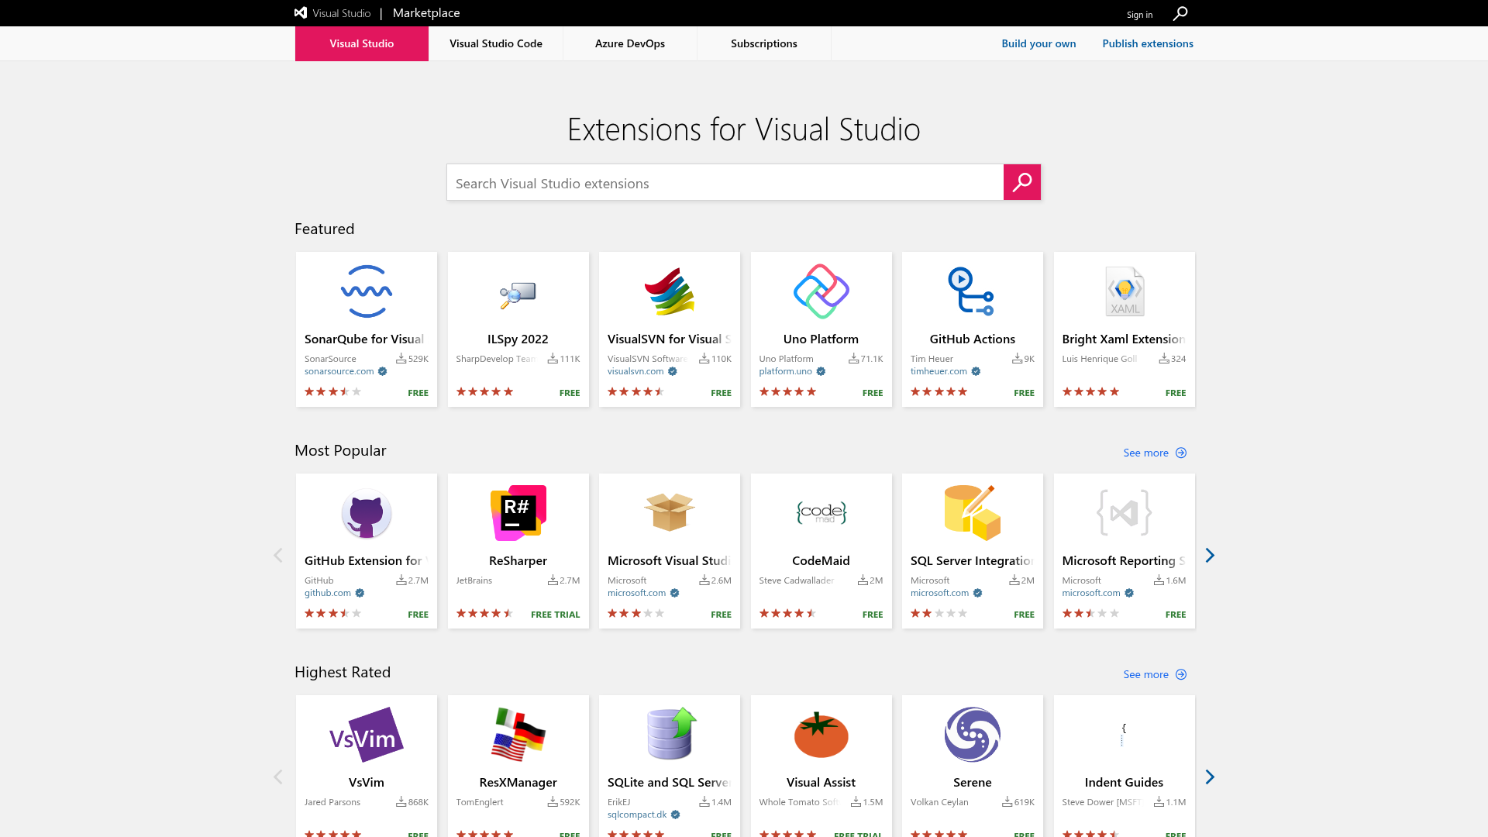The height and width of the screenshot is (837, 1488).
Task: Click the Visual Assist card title
Action: [821, 782]
